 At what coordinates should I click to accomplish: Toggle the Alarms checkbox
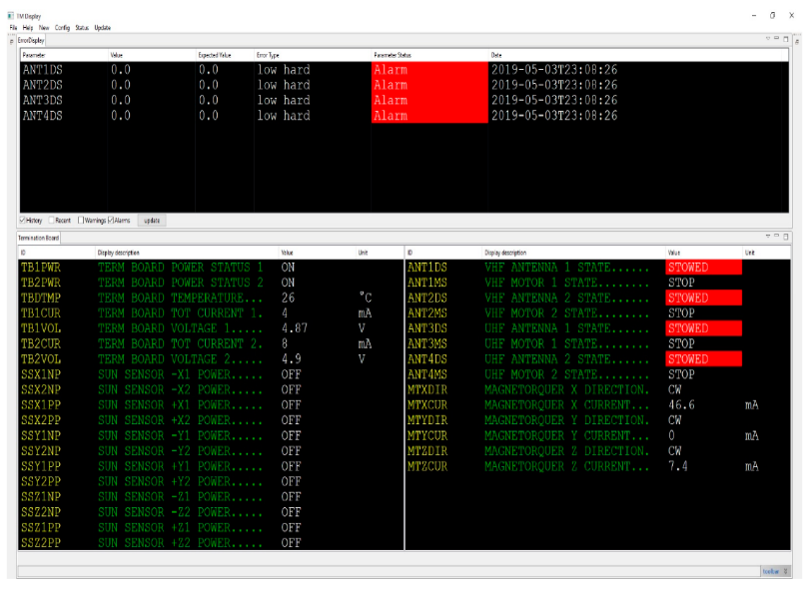111,221
